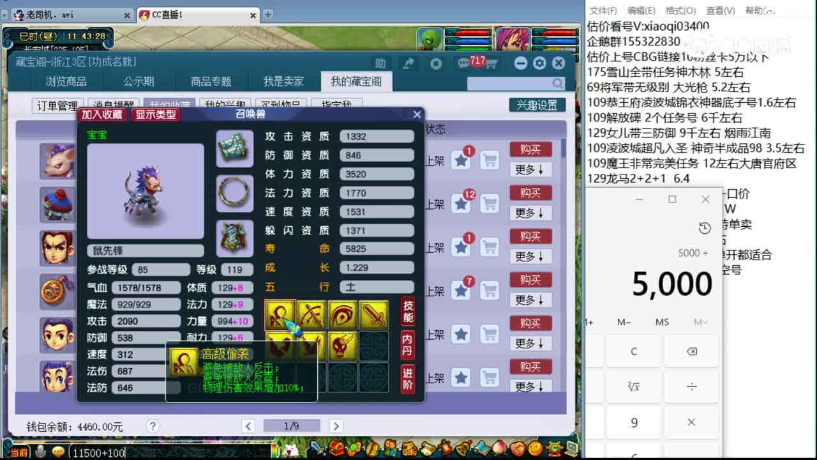Click the chat bubble icon beside microphone

pyautogui.click(x=58, y=452)
